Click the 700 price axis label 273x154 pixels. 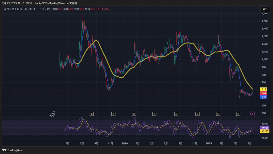[x=264, y=82]
